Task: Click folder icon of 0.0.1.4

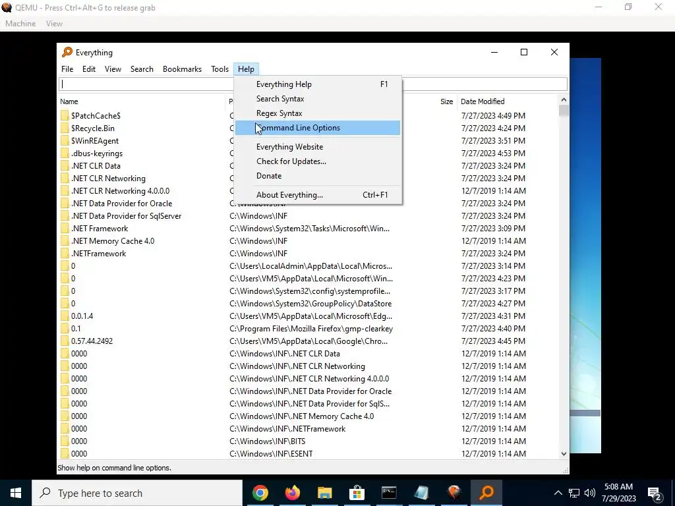Action: click(x=65, y=316)
